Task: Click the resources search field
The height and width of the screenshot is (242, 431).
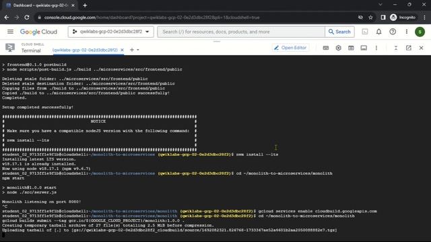Action: [241, 32]
